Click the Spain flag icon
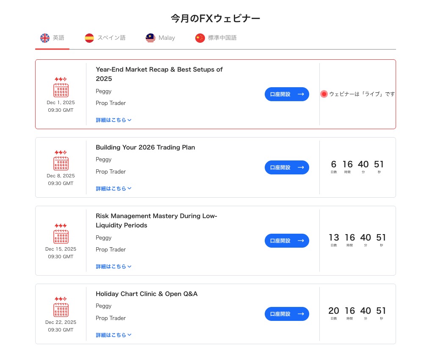 point(89,38)
